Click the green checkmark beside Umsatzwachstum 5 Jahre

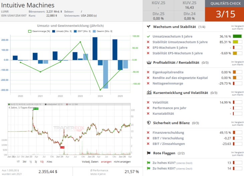(148, 36)
